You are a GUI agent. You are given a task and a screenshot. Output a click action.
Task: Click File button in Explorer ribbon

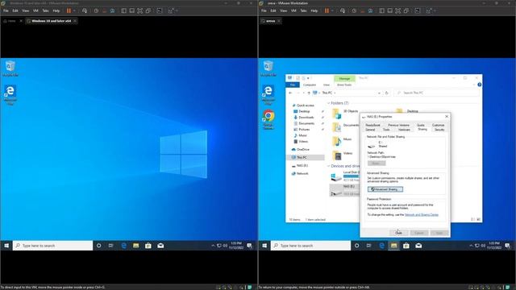pos(293,85)
